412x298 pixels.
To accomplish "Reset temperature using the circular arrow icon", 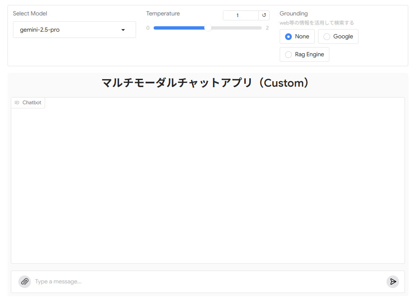I will tap(263, 15).
